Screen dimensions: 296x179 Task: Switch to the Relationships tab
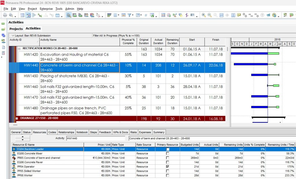[x=66, y=132]
